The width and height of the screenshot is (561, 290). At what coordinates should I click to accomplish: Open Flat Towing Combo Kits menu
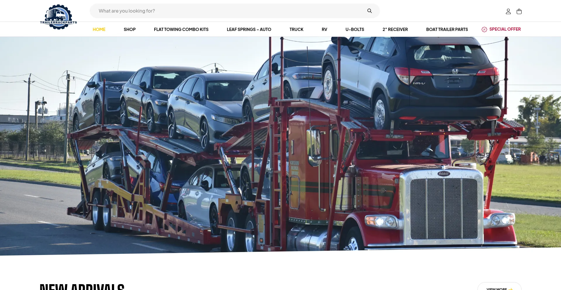[181, 29]
